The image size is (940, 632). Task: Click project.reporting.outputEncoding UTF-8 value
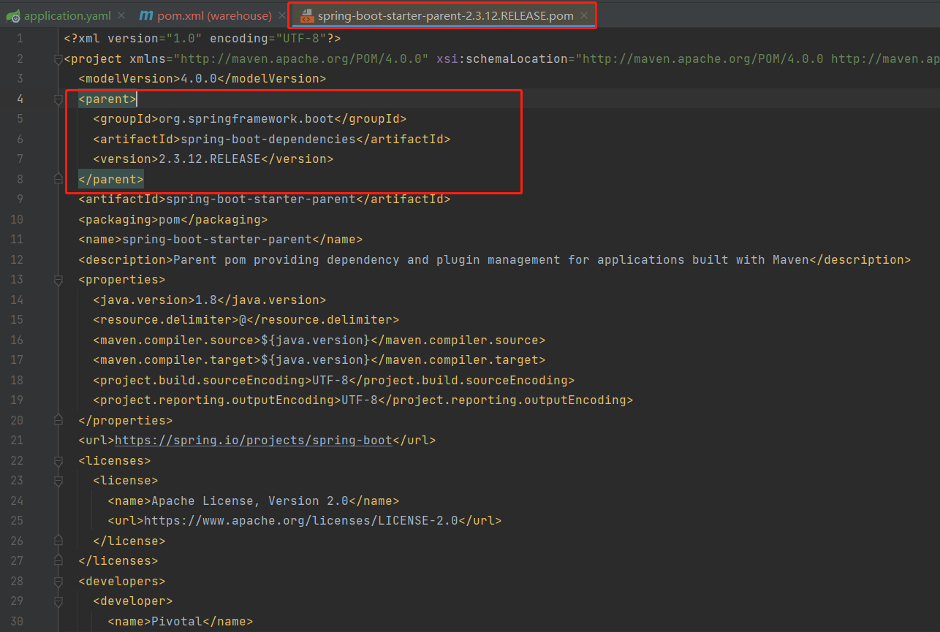click(x=360, y=400)
